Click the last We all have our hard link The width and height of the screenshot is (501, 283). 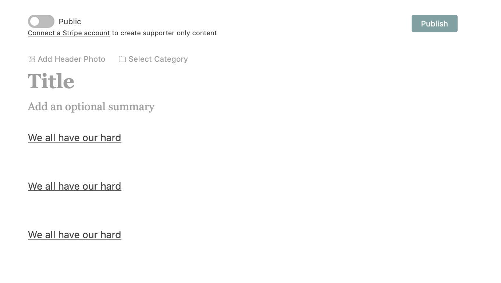click(x=74, y=234)
